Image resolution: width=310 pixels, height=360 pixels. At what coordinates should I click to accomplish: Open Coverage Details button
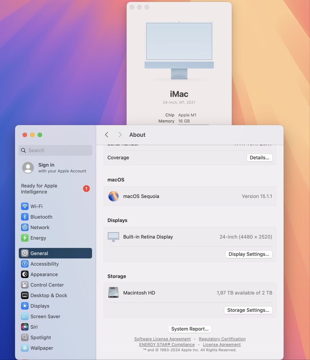[x=260, y=158]
